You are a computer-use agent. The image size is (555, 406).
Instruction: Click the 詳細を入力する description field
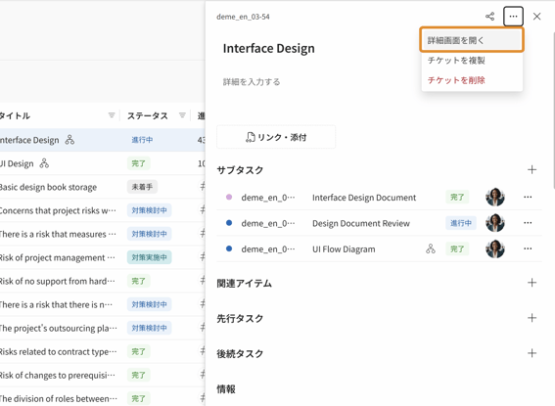pyautogui.click(x=252, y=82)
